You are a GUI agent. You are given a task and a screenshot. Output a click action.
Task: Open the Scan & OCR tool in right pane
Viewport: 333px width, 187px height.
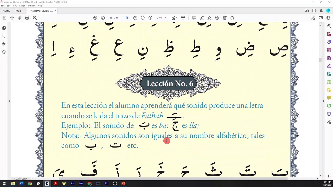329,106
